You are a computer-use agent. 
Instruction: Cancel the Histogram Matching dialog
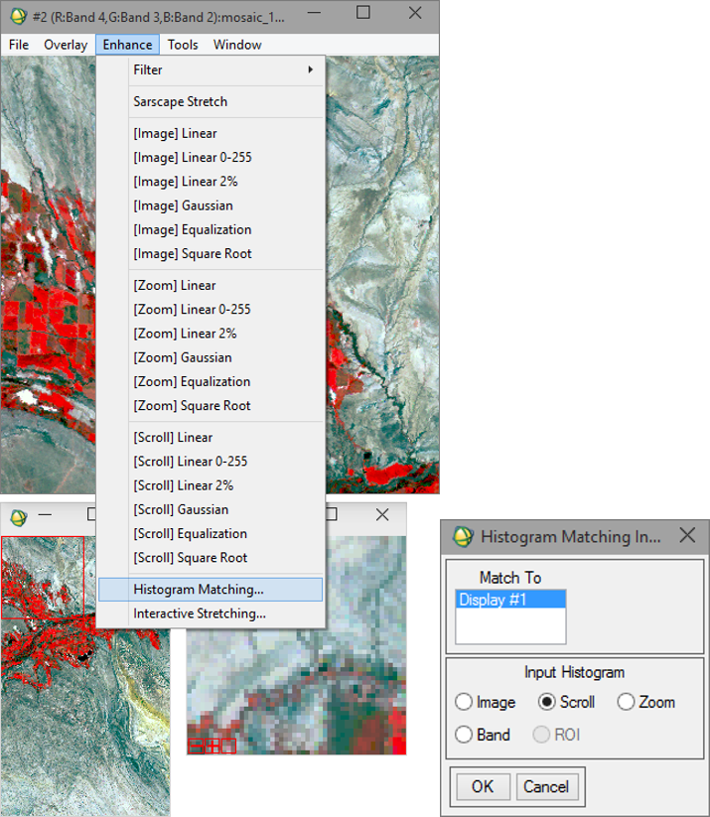point(546,786)
